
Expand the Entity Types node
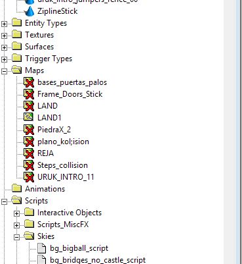[x=4, y=24]
